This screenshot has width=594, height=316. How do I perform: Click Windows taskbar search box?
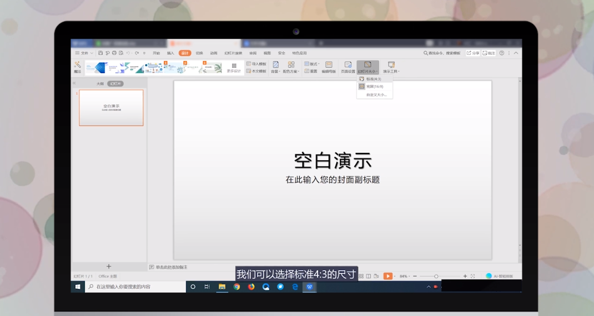click(x=135, y=287)
